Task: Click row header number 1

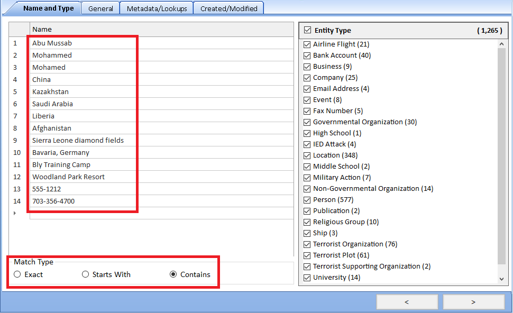Action: [x=15, y=43]
